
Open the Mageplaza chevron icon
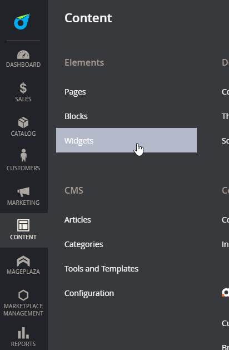pos(23,261)
